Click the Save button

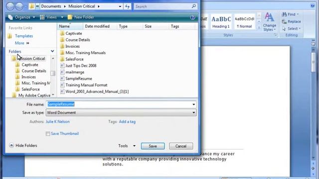click(x=153, y=146)
